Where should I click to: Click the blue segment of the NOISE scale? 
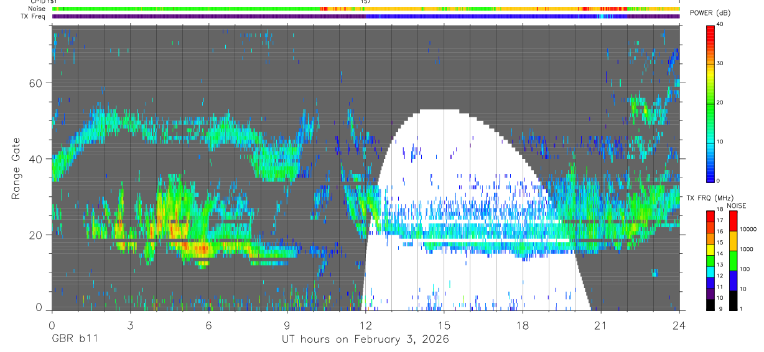pos(732,279)
